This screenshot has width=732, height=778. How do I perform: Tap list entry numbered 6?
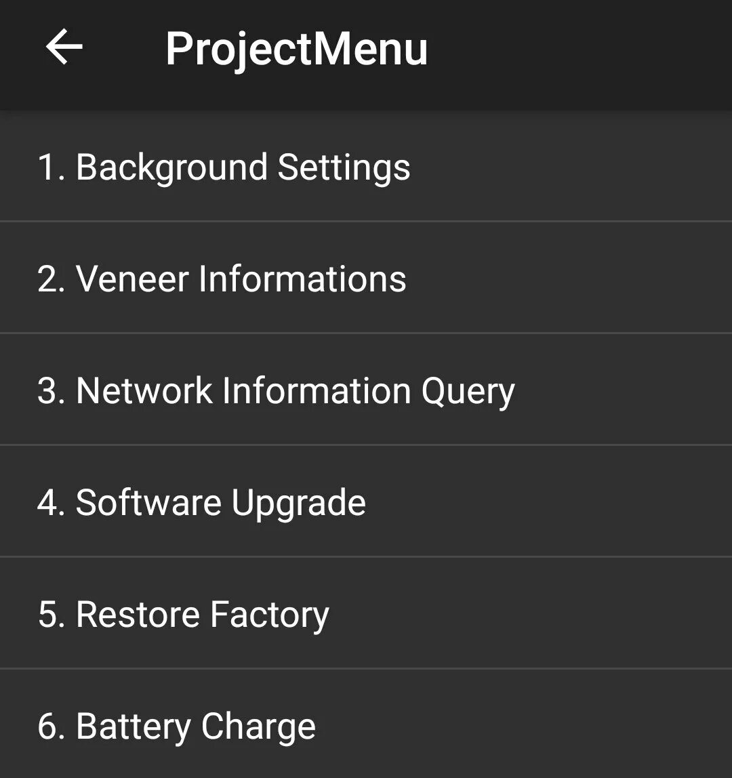pyautogui.click(x=366, y=724)
